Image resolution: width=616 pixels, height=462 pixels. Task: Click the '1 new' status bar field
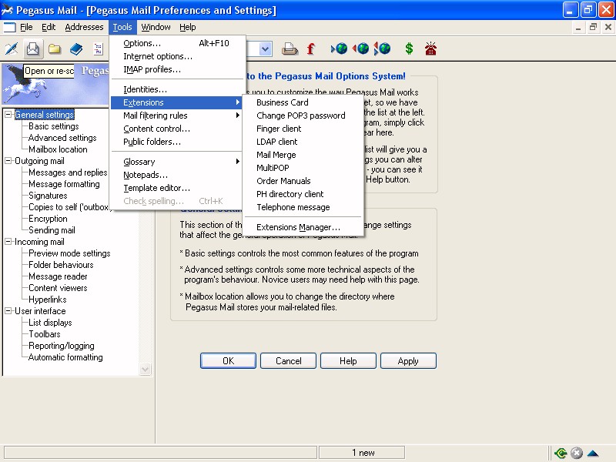point(362,453)
